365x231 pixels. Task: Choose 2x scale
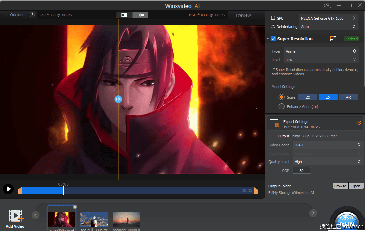click(x=308, y=97)
